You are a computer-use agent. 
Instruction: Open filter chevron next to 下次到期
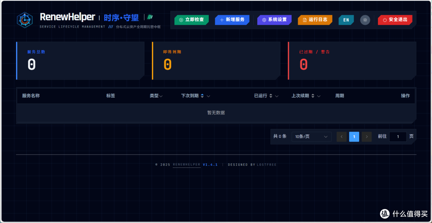click(208, 96)
